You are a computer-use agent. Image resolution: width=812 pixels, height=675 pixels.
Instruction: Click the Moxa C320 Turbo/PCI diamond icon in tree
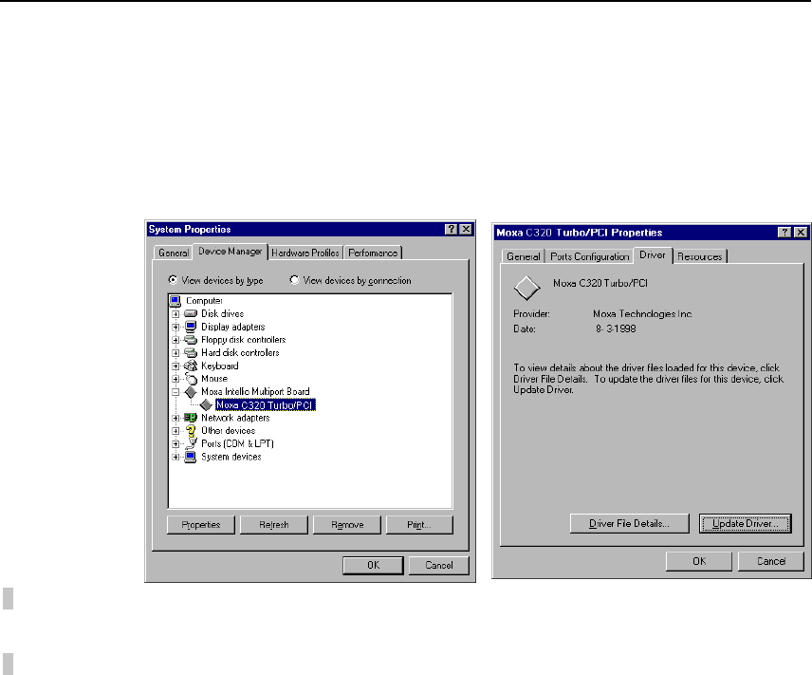[x=206, y=404]
